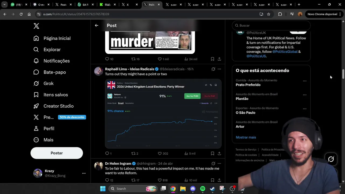
Task: Click Mostrar mais under trends
Action: [246, 137]
